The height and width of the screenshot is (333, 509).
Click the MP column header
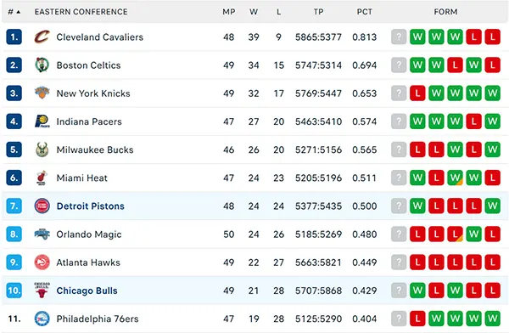click(228, 12)
